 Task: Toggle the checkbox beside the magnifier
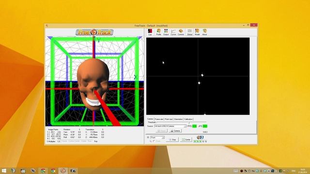154,141
